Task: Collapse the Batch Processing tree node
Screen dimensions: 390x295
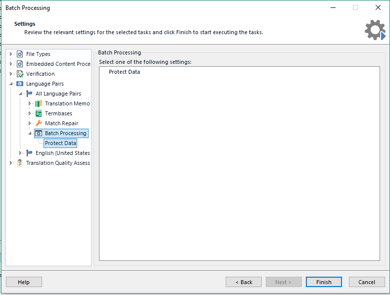Action: point(30,133)
